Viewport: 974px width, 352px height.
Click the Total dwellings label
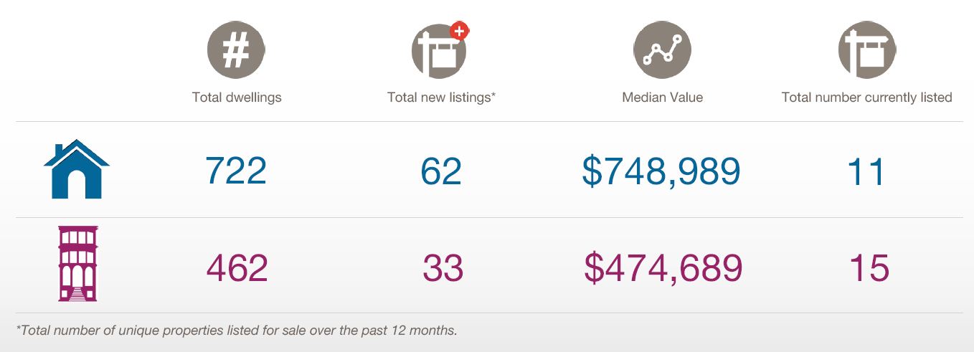pos(237,97)
